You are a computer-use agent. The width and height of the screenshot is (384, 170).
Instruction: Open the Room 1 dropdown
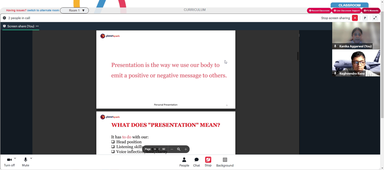point(74,10)
